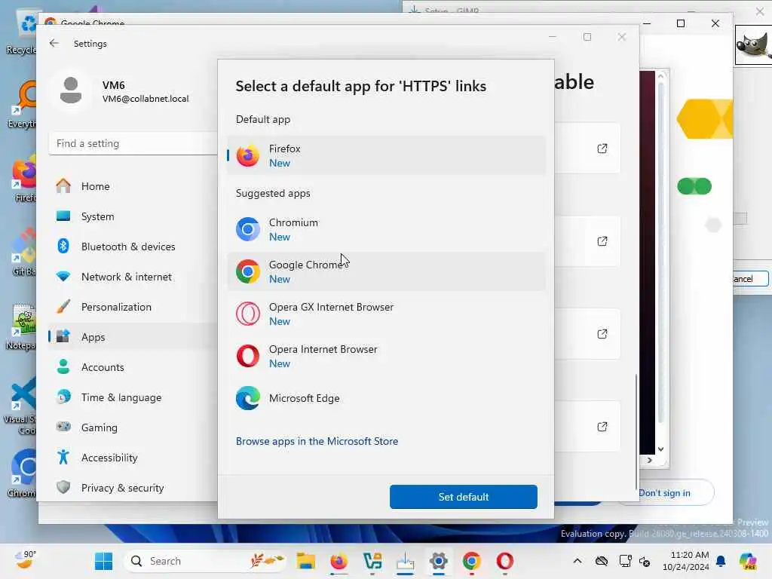Image resolution: width=772 pixels, height=579 pixels.
Task: Open Opera from the taskbar
Action: click(x=504, y=561)
